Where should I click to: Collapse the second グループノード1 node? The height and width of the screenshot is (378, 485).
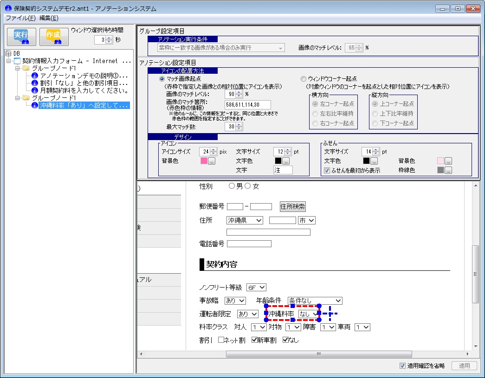[x=17, y=98]
